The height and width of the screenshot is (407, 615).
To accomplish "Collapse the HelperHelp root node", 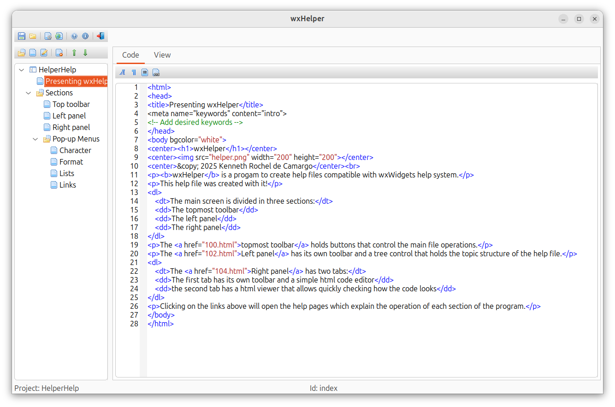I will 21,70.
